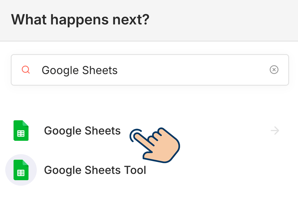Clear the search with the X icon
Viewport: 298px width, 197px height.
coord(274,70)
